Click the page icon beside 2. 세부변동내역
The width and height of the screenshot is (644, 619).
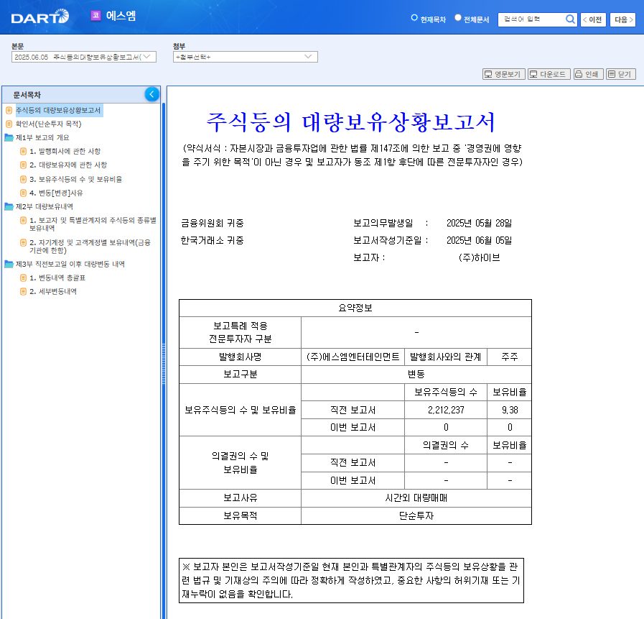tap(24, 292)
